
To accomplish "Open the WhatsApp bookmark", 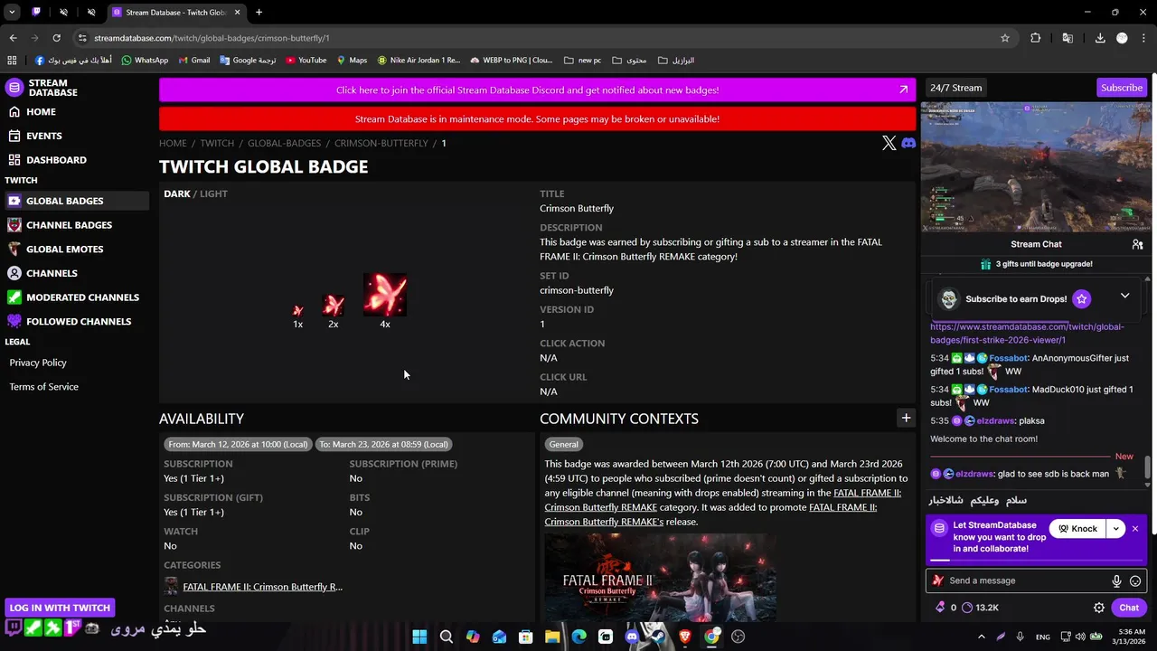I will click(145, 61).
